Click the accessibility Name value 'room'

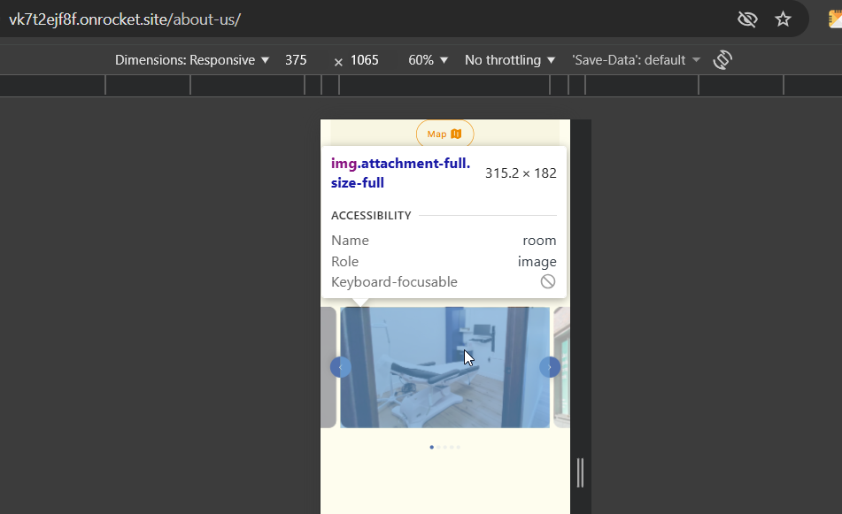[539, 241]
